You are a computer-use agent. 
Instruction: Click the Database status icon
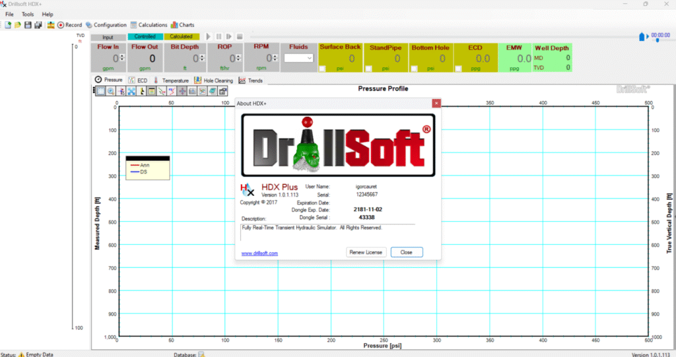[x=201, y=354]
